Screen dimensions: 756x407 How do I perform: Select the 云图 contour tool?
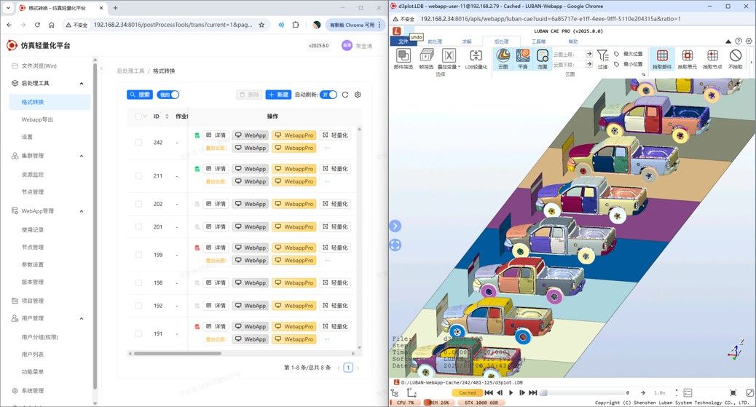tap(503, 58)
